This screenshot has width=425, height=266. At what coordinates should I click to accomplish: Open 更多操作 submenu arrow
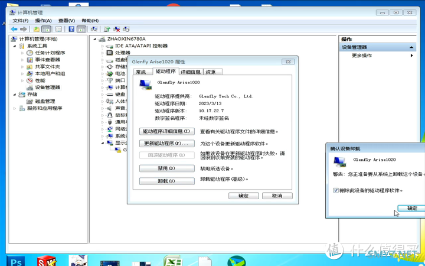412,56
